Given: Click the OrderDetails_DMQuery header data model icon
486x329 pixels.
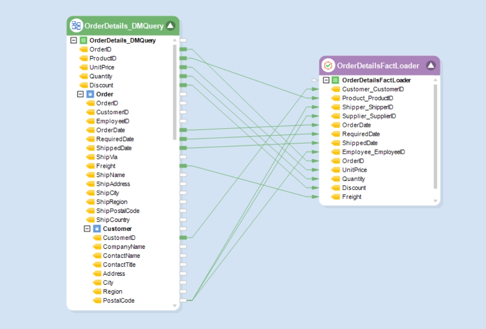Looking at the screenshot, I should click(x=76, y=26).
